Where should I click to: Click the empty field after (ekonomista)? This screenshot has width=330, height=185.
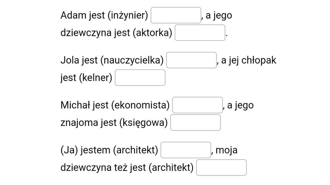[198, 105]
